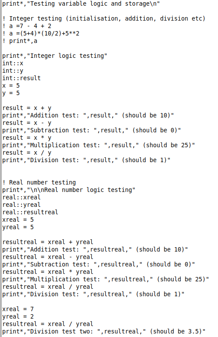The image size is (218, 337).
Task: Click the "int::result" declaration line
Action: pos(21,78)
